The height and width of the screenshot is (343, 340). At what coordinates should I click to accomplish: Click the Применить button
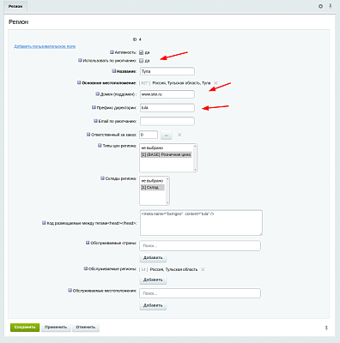tap(56, 328)
